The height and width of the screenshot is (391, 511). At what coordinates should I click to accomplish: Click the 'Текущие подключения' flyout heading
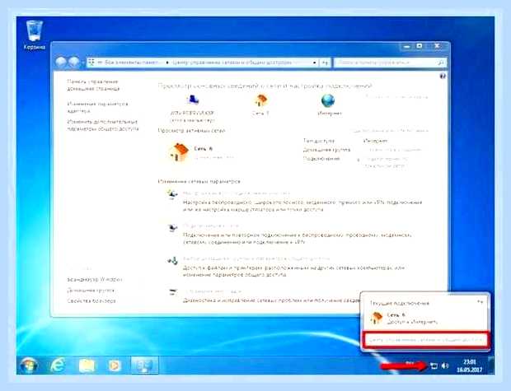(399, 303)
